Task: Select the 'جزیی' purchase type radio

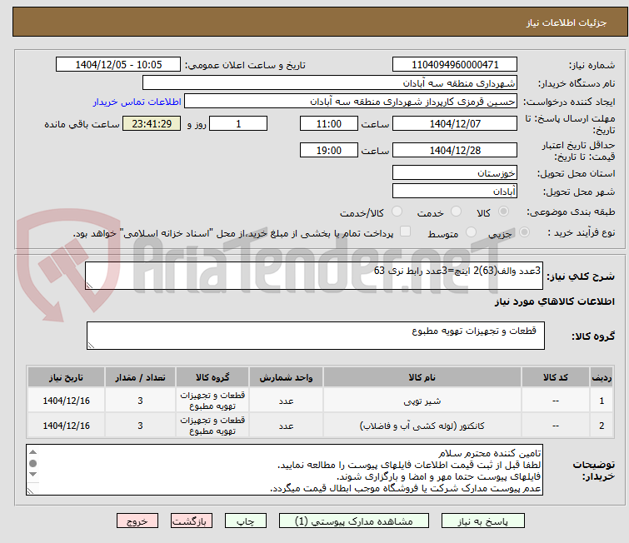Action: coord(524,232)
